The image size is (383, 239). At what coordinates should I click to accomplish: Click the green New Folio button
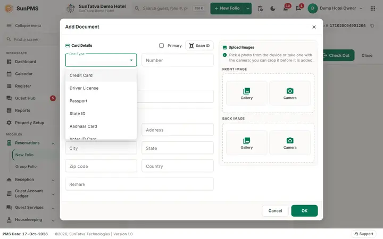click(x=227, y=8)
